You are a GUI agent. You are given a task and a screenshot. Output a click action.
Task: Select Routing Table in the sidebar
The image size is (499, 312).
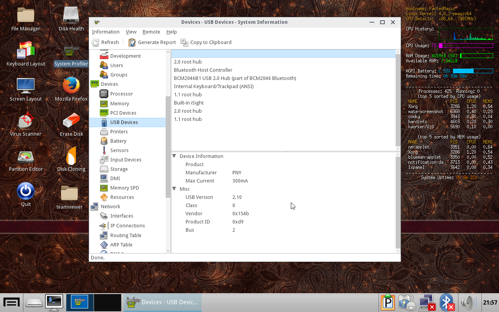click(126, 235)
